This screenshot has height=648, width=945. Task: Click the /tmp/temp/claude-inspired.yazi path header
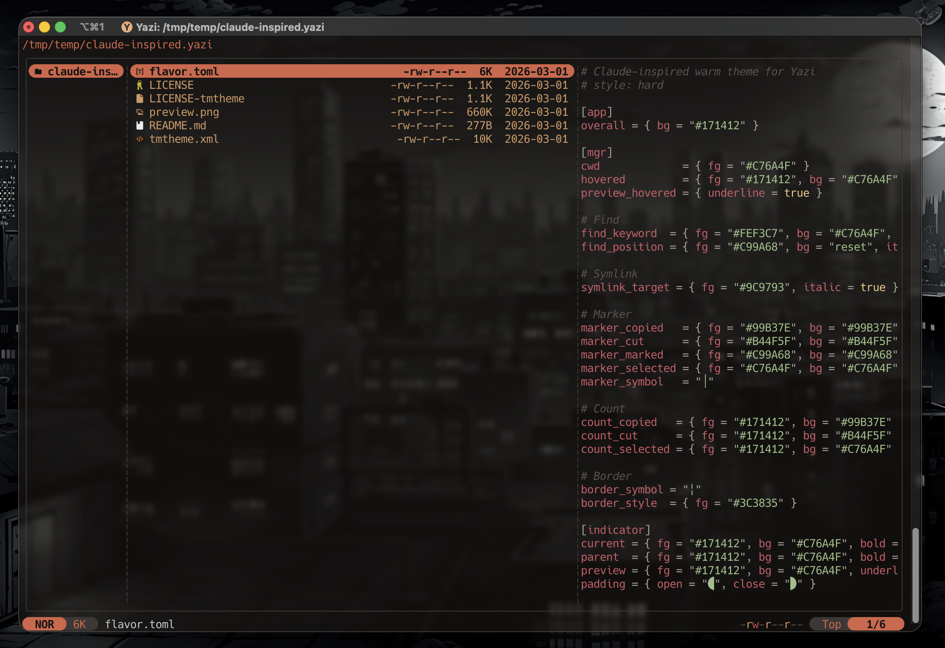point(117,44)
